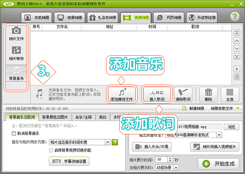Move item to bottom with last arrow
Screen dimensions: 245x174
click(237, 57)
